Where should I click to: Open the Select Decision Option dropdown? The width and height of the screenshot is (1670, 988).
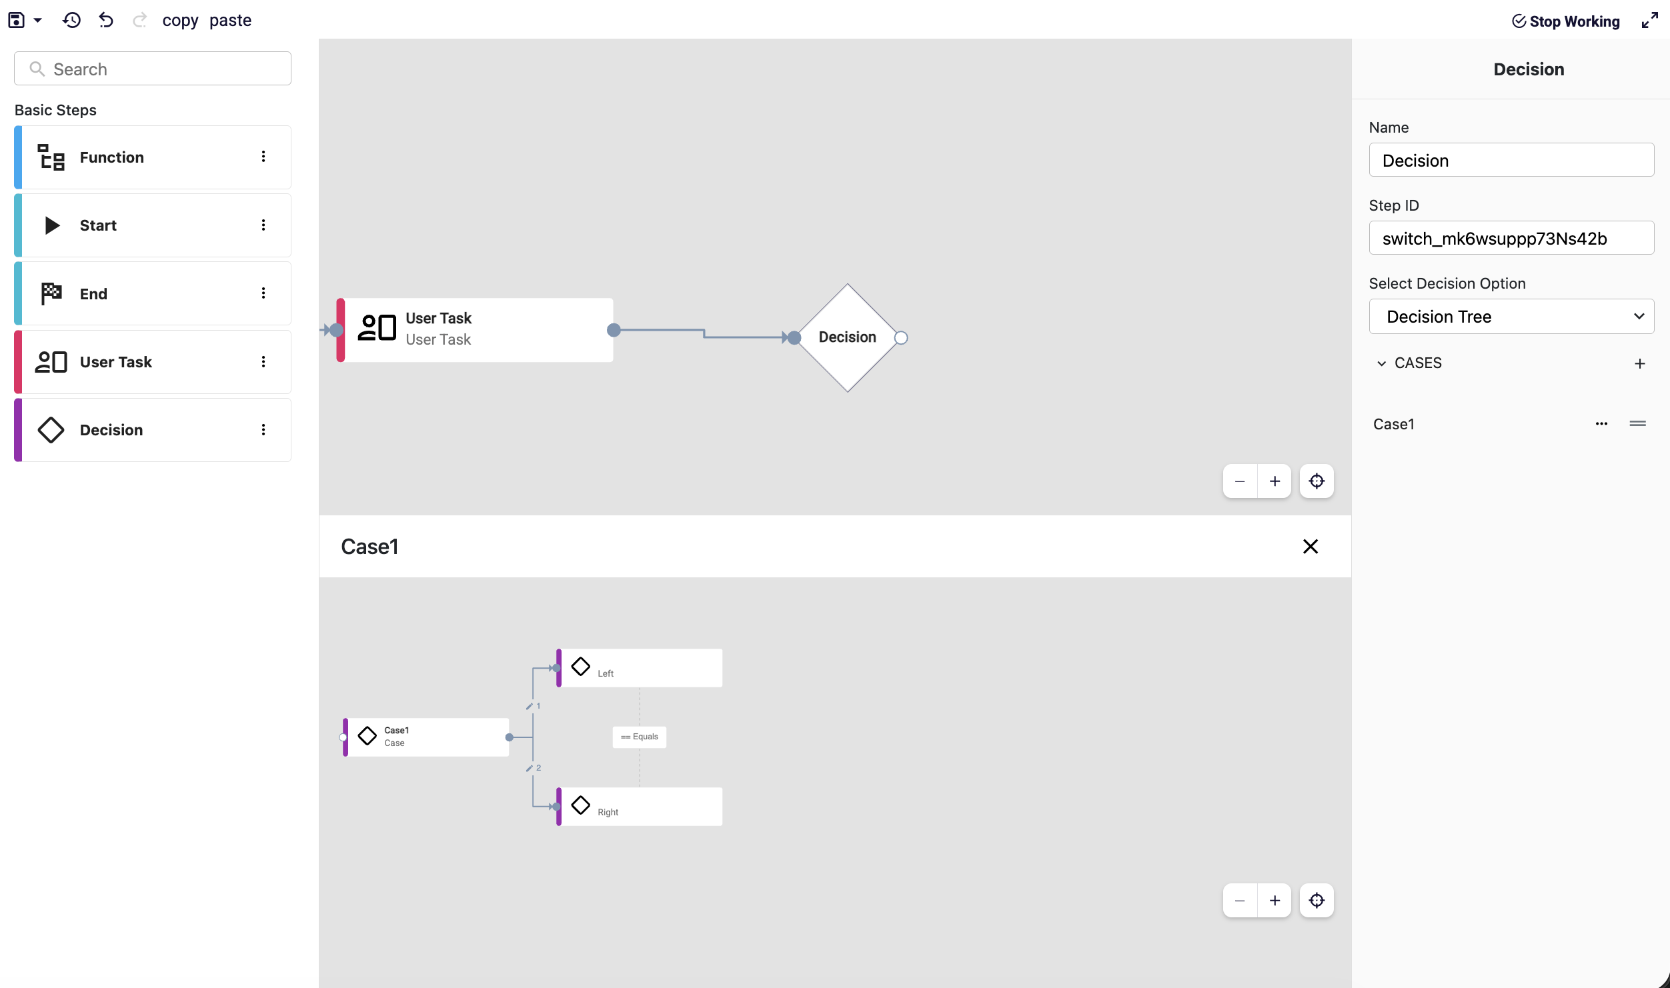coord(1511,317)
